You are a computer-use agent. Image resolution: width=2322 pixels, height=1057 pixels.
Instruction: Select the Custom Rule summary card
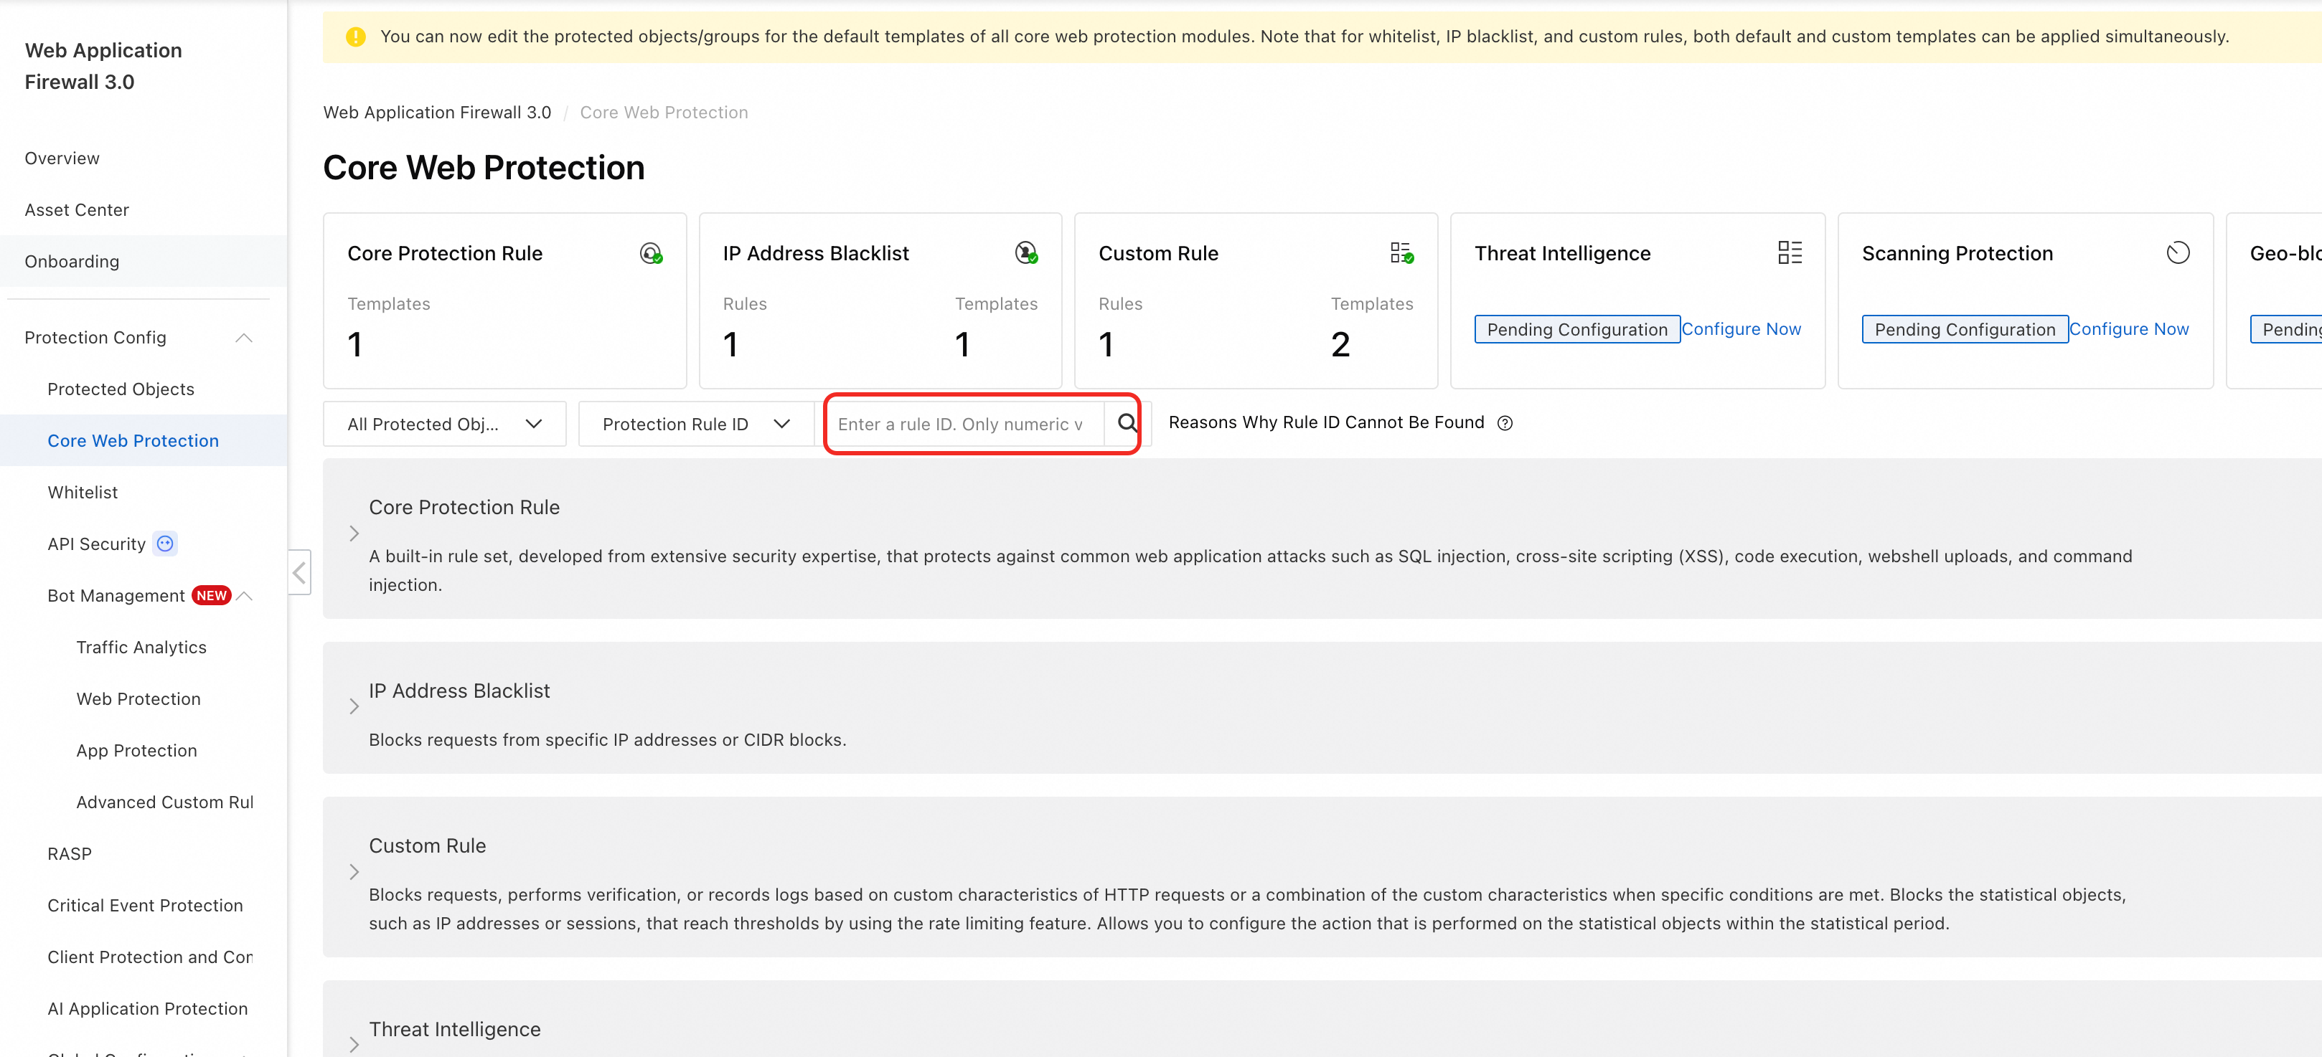[x=1256, y=301]
